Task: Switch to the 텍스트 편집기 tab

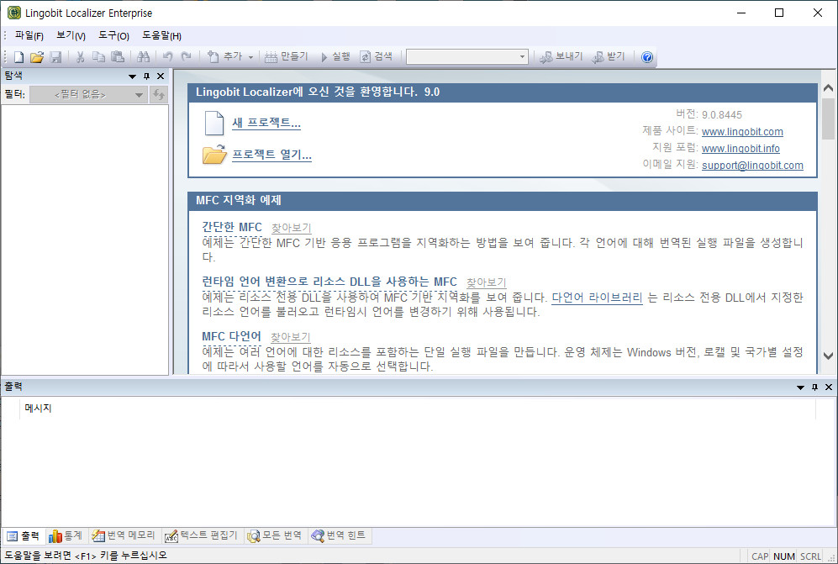Action: [x=201, y=535]
